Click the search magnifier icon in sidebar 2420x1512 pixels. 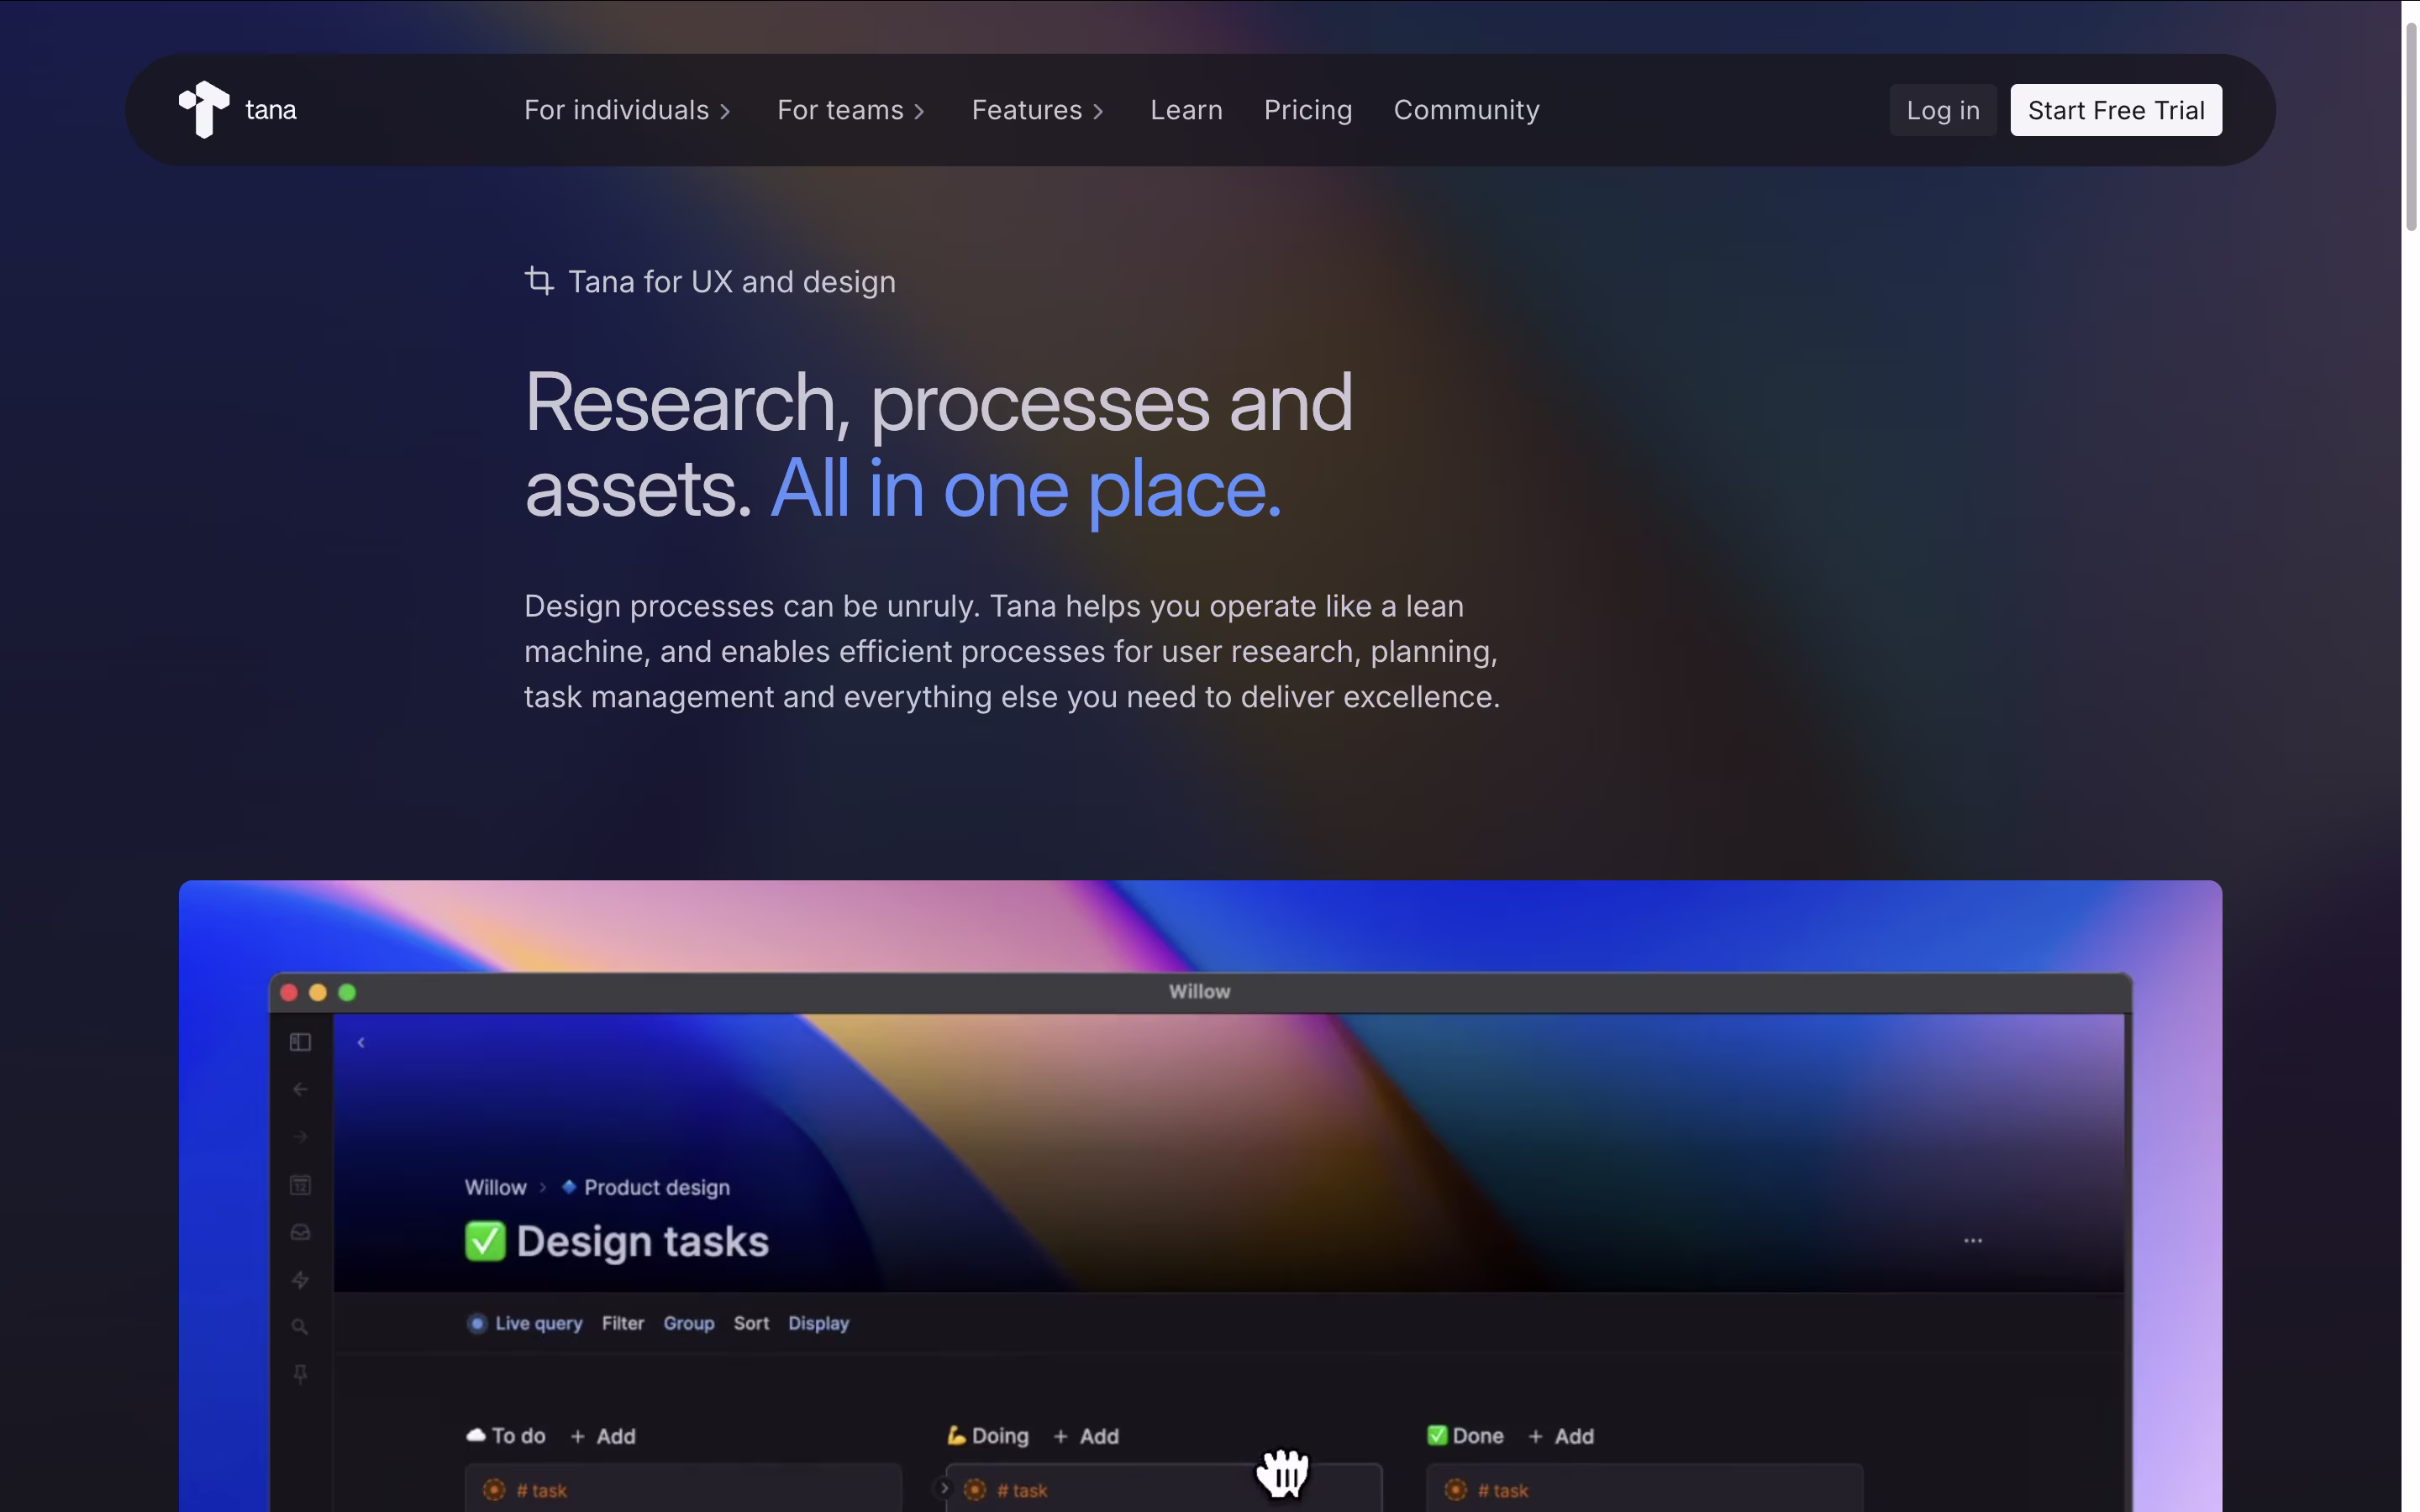[300, 1327]
